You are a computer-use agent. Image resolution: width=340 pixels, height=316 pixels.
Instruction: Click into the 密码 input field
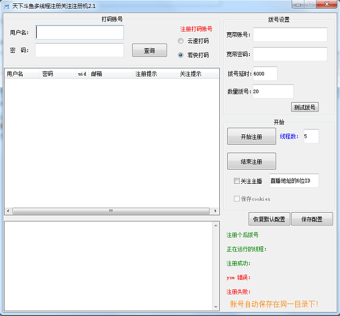point(79,50)
